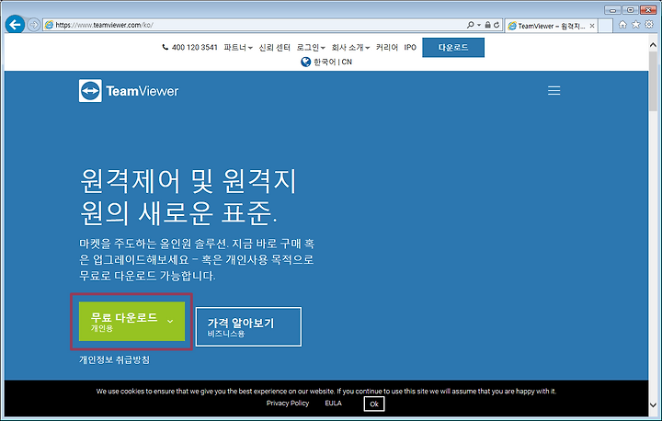This screenshot has width=662, height=421.
Task: Open the IPO menu link
Action: point(410,47)
